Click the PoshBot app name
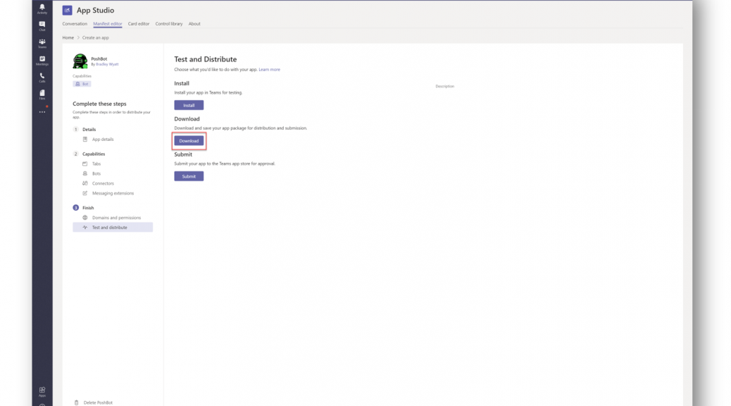This screenshot has height=406, width=731. 99,59
